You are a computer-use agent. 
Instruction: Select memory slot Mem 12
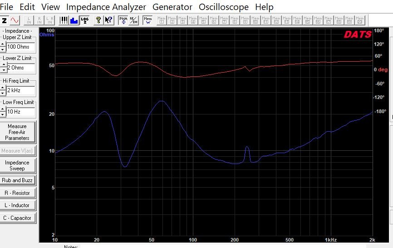click(x=276, y=20)
